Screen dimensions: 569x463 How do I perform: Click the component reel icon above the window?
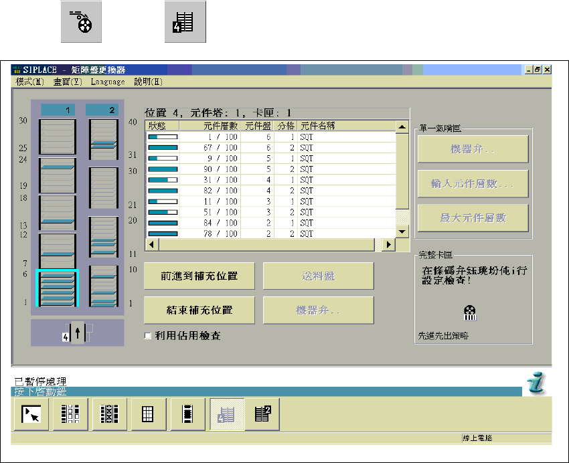click(81, 22)
